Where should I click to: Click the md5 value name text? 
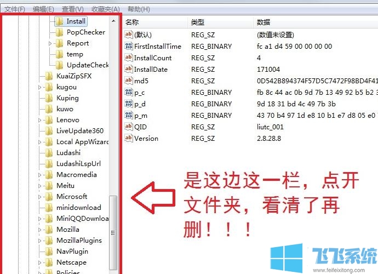[x=141, y=81]
